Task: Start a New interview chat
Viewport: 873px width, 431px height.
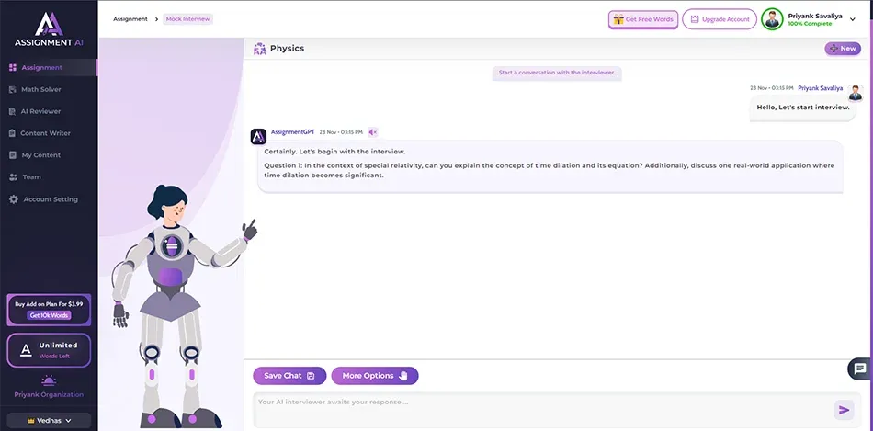Action: (x=843, y=49)
